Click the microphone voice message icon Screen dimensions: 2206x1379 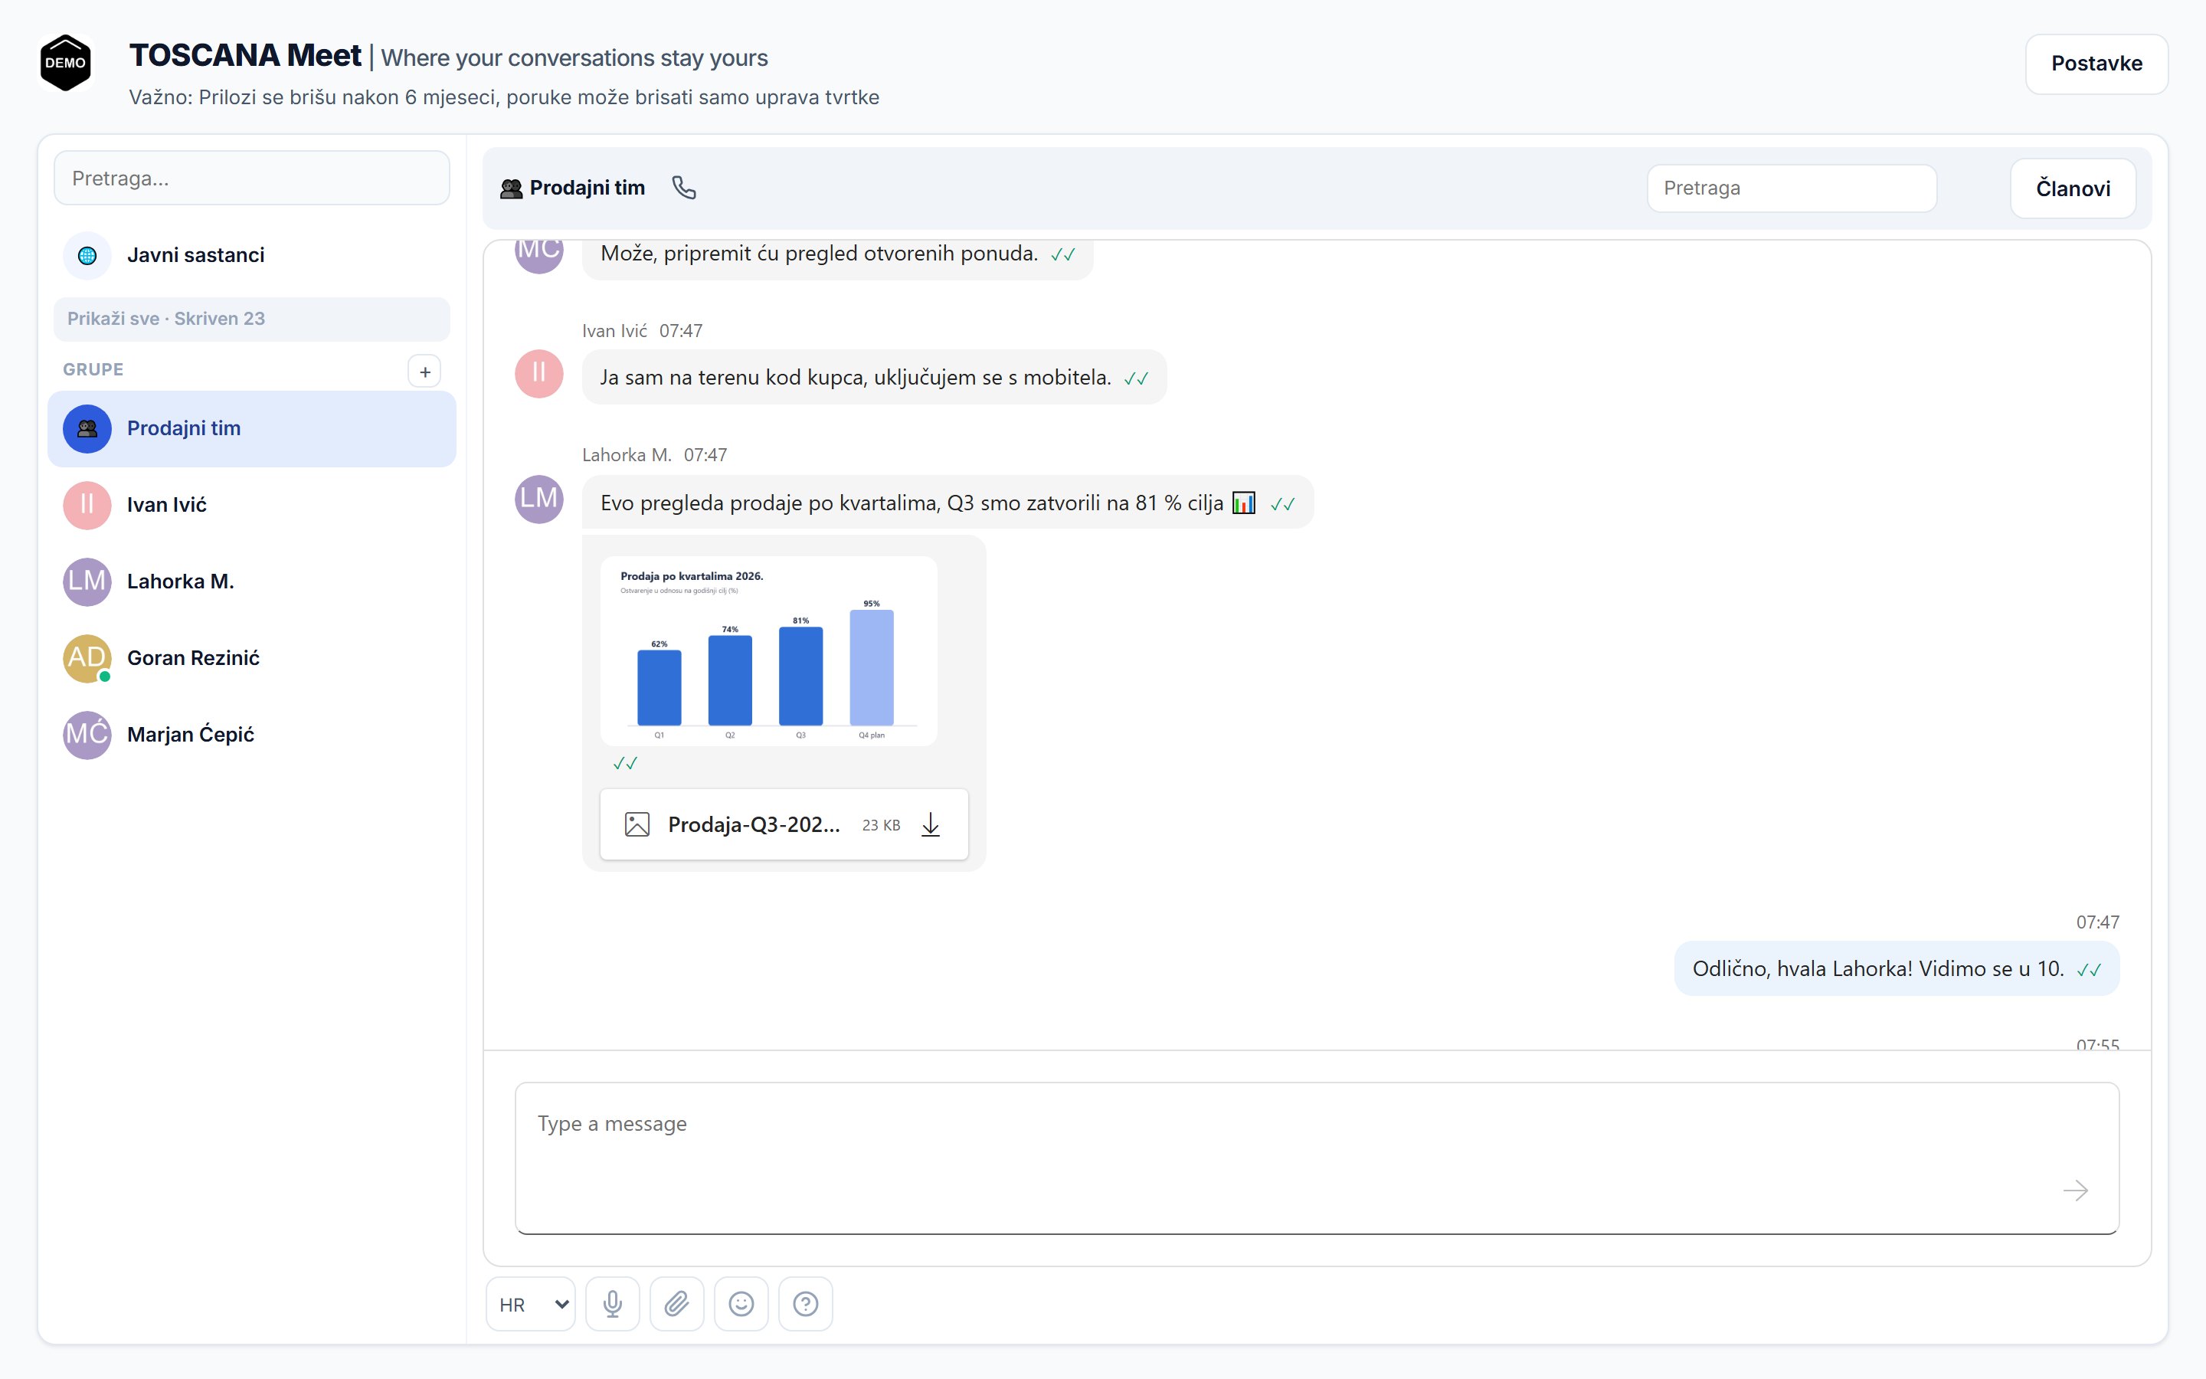[x=613, y=1303]
